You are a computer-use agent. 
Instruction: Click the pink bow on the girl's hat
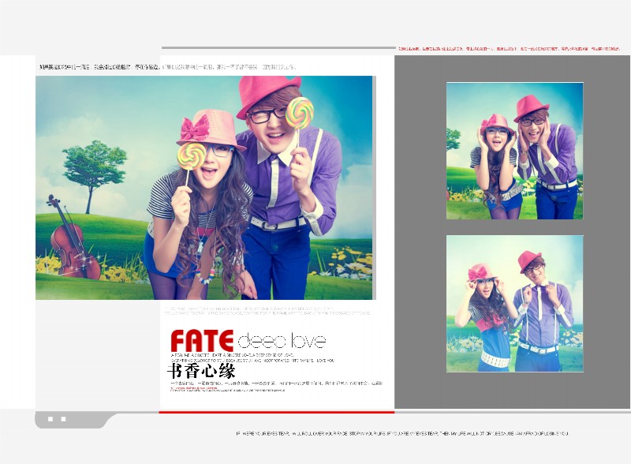[x=195, y=126]
